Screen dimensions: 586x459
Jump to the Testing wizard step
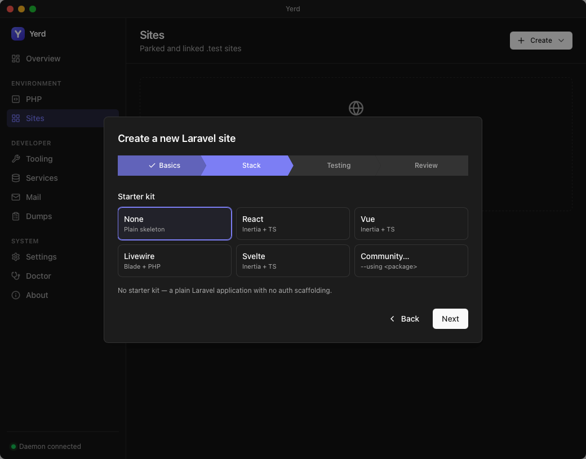pos(335,166)
